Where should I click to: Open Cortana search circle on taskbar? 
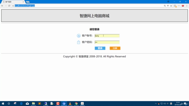(9, 103)
